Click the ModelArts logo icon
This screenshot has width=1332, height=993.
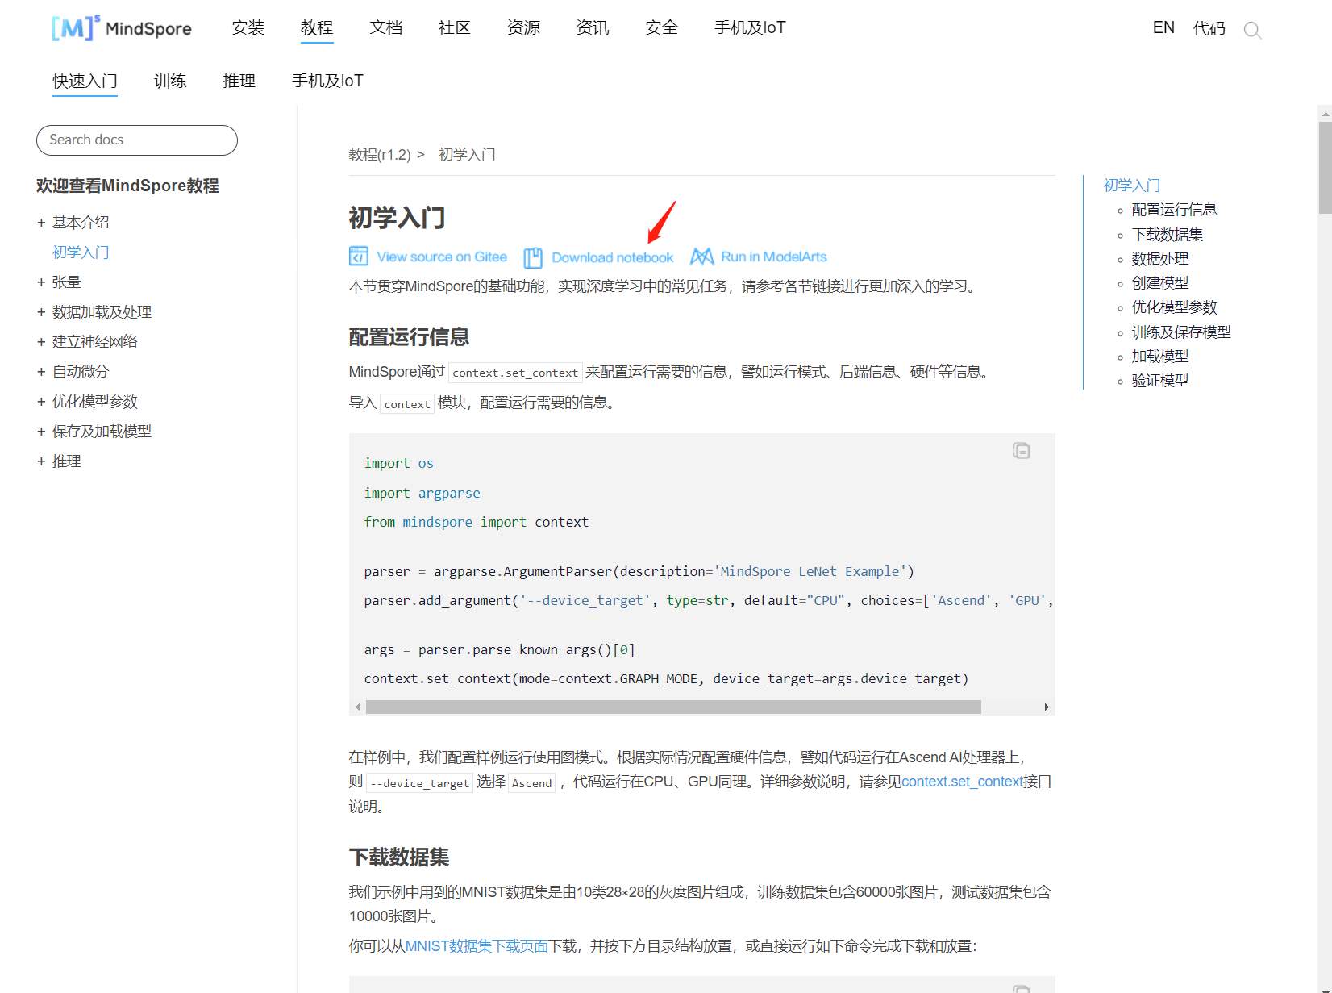(702, 257)
